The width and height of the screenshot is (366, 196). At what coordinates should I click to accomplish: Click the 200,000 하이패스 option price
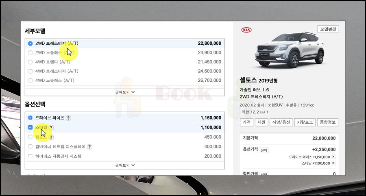213,156
